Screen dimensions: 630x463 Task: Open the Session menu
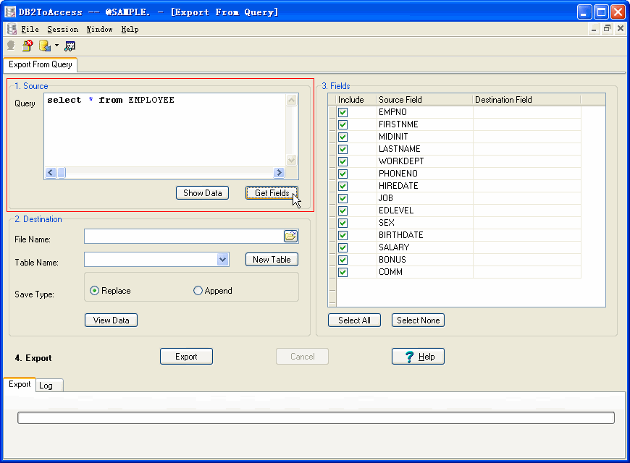[63, 30]
